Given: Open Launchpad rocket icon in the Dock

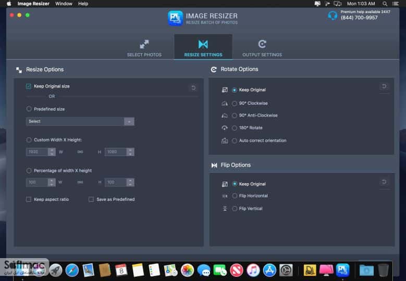Looking at the screenshot, I should [x=55, y=271].
